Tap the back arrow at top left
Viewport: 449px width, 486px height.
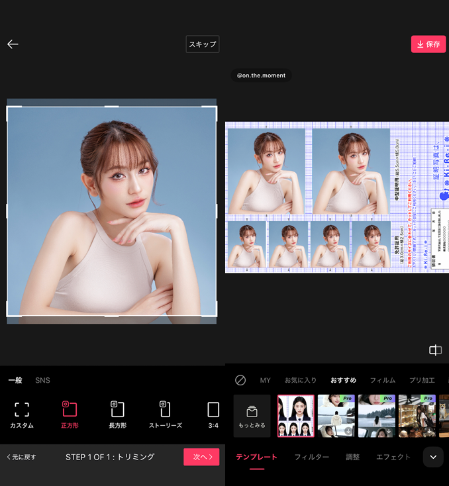tap(13, 44)
